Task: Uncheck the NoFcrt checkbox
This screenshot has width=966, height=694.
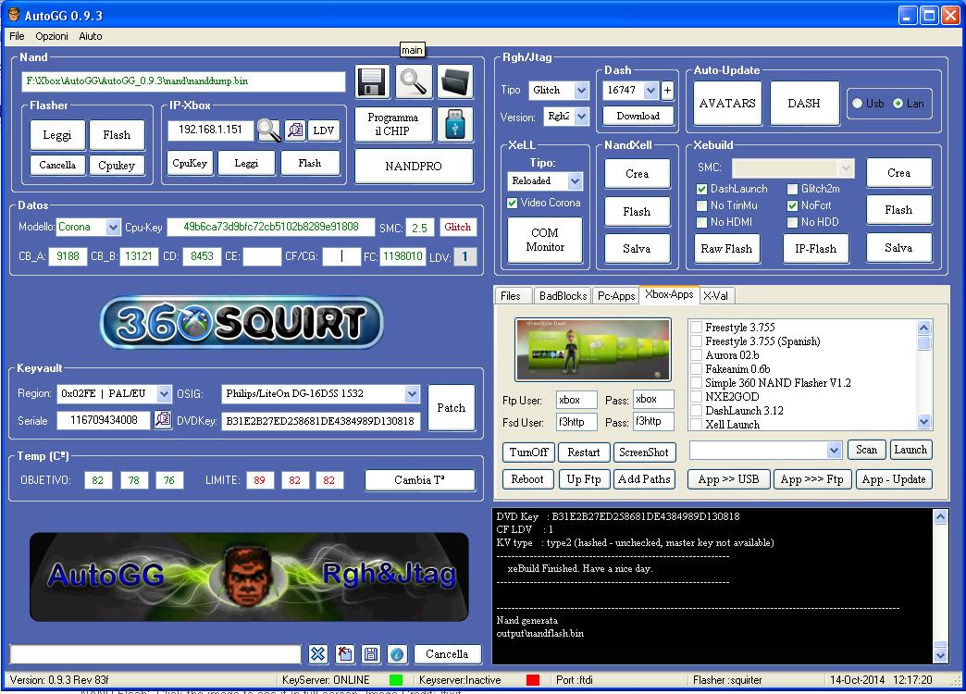Action: [x=793, y=205]
